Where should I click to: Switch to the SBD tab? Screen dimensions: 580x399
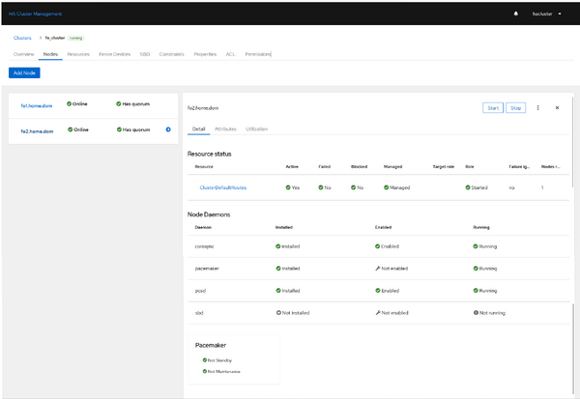145,54
